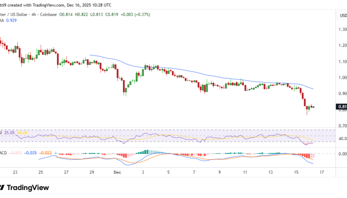Click the 1.00 price axis label
This screenshot has height=198, width=347.
tap(342, 77)
